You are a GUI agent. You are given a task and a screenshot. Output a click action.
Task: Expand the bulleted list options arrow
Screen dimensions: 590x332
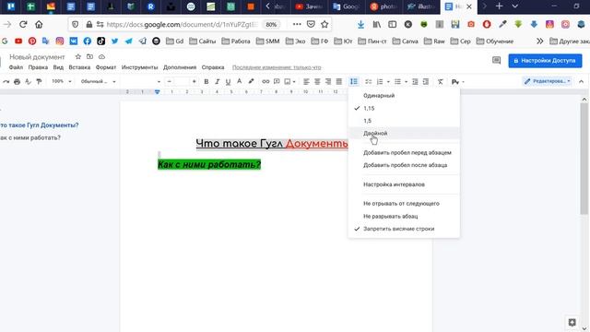coord(406,82)
